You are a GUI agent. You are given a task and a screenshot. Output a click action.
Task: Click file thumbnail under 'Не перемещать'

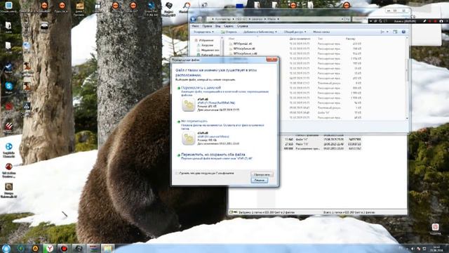tap(189, 138)
